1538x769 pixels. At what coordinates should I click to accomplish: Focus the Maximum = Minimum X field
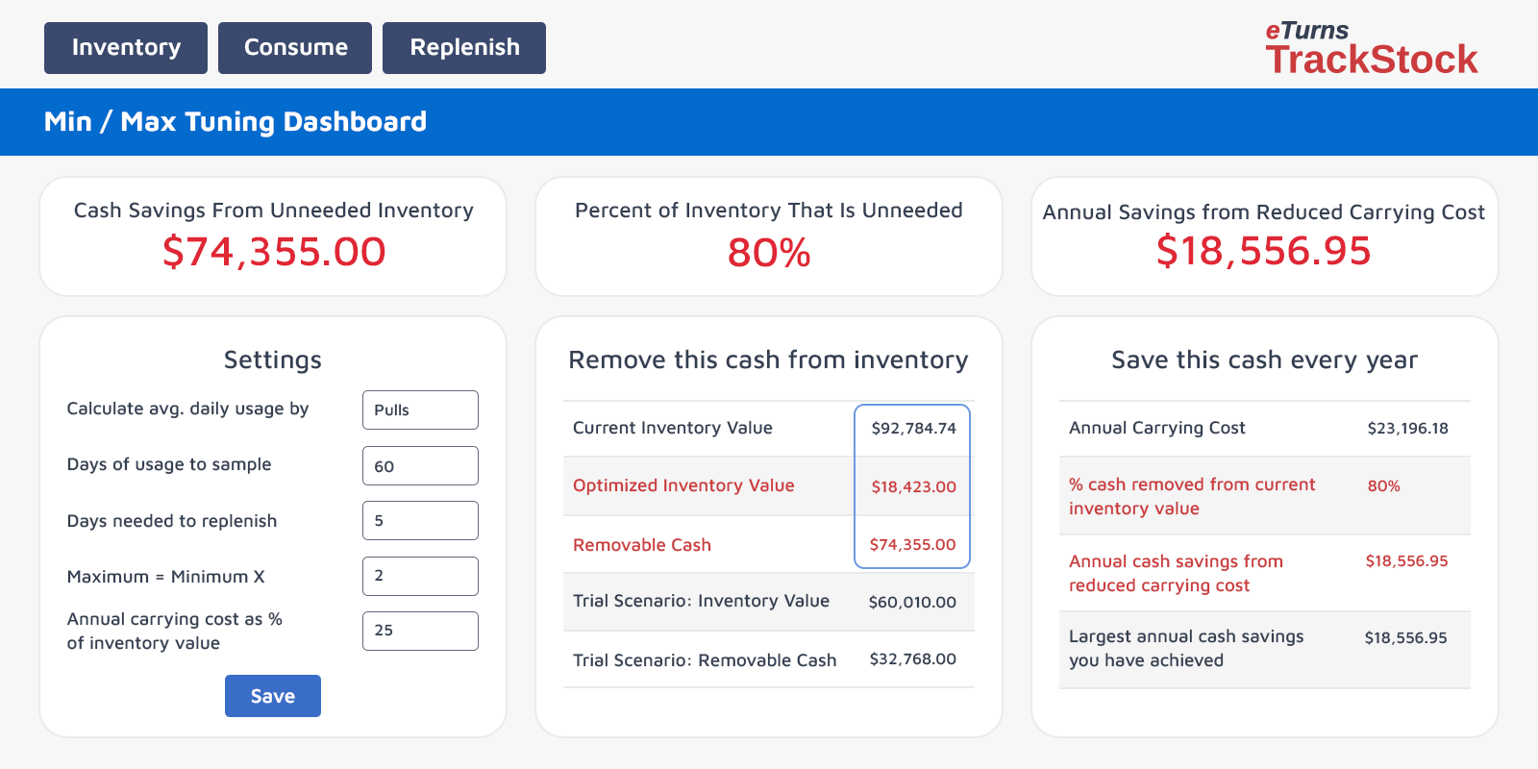420,576
